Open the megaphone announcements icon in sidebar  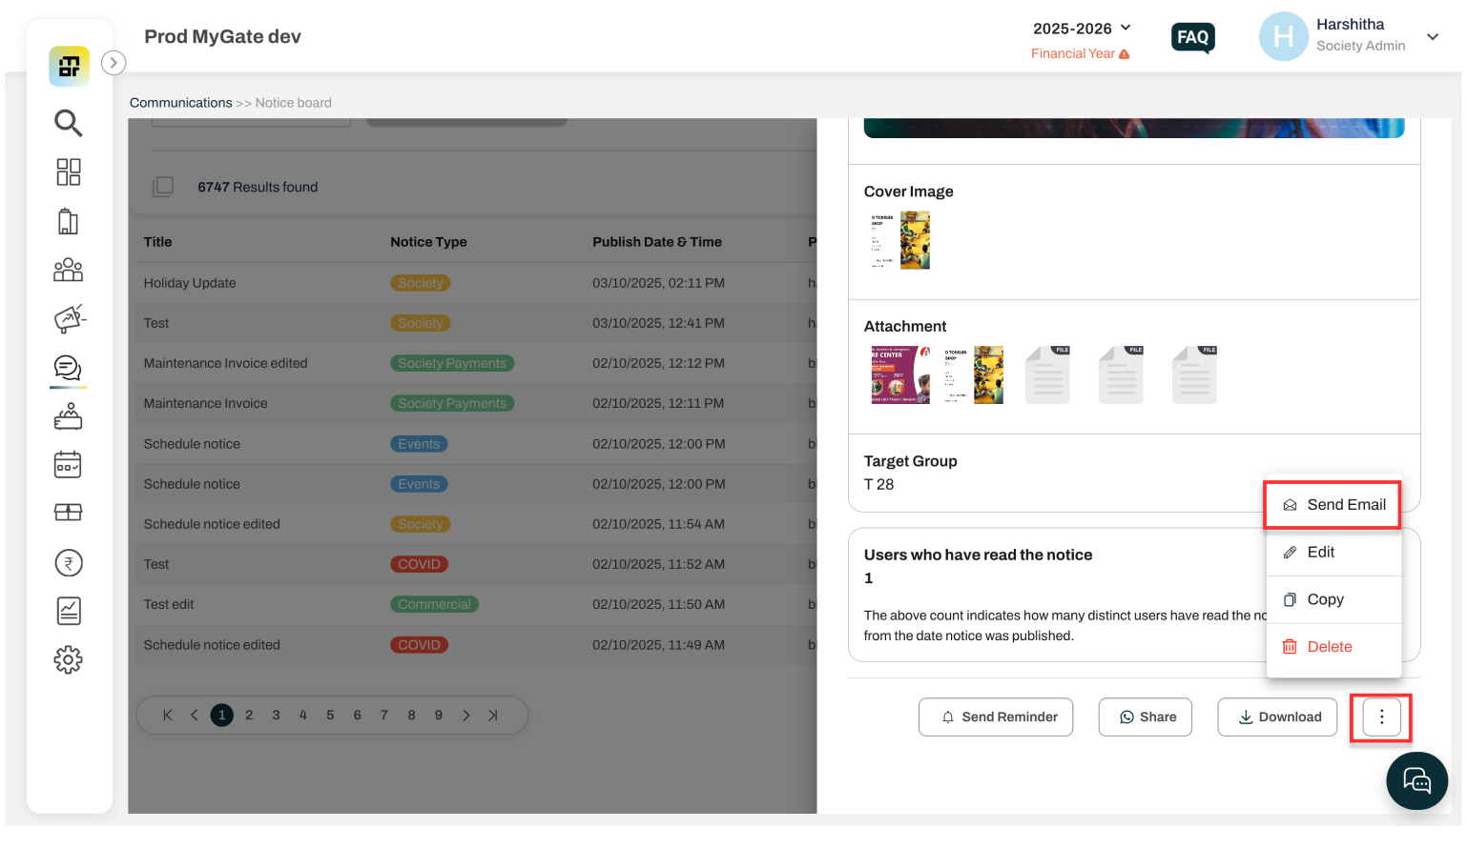pyautogui.click(x=69, y=319)
